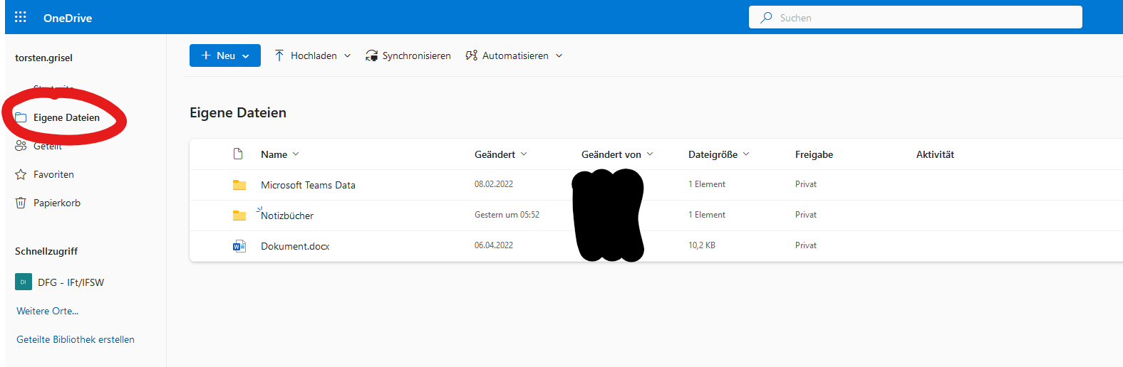
Task: Click Geteilte Bibliothek erstellen link
Action: (x=76, y=339)
